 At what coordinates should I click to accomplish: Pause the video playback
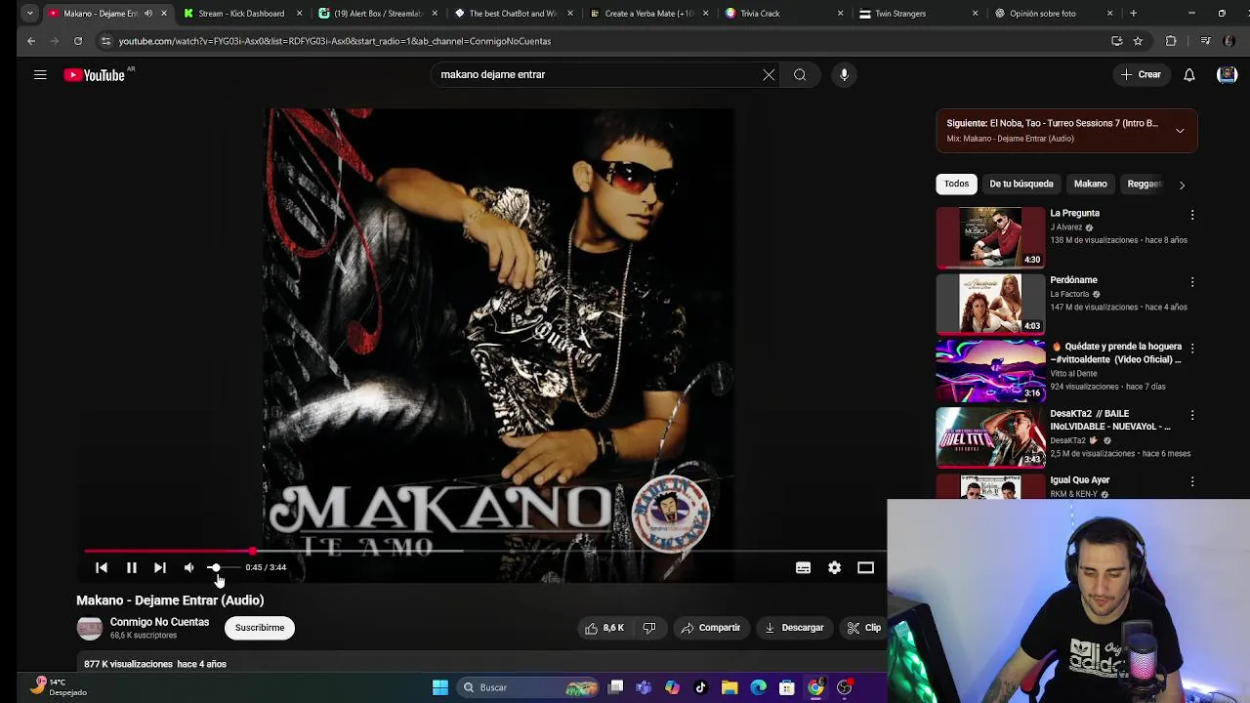click(131, 567)
